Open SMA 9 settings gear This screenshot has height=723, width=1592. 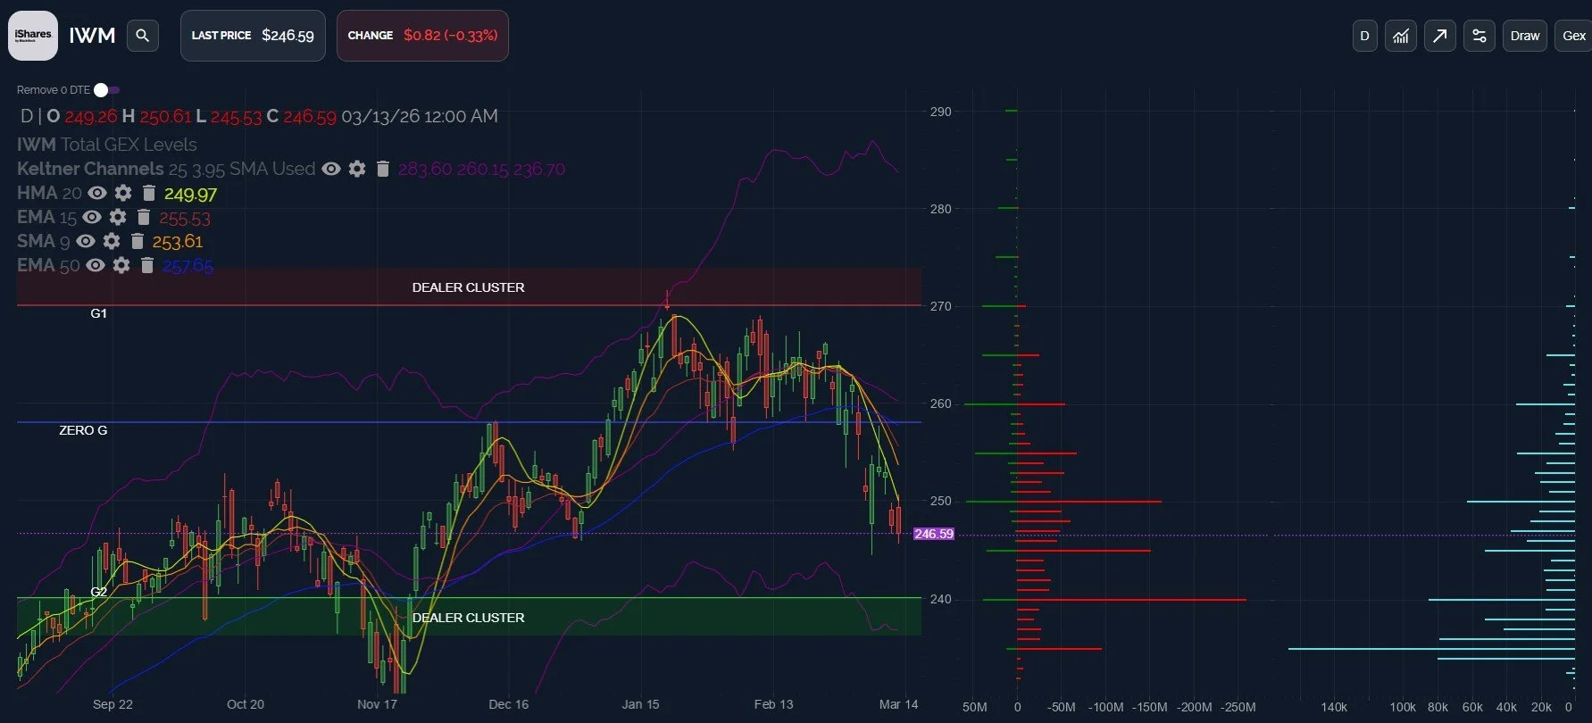[112, 241]
